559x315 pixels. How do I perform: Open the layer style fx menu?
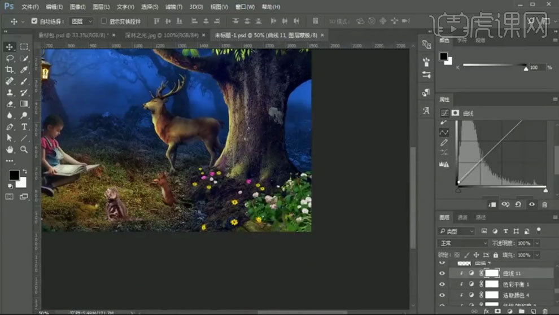pos(486,311)
